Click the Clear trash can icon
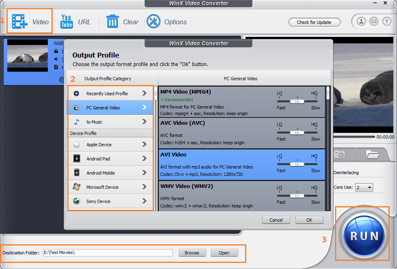The width and height of the screenshot is (397, 269). coord(113,21)
